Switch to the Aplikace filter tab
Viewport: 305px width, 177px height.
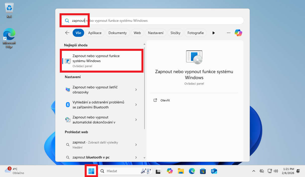[95, 33]
